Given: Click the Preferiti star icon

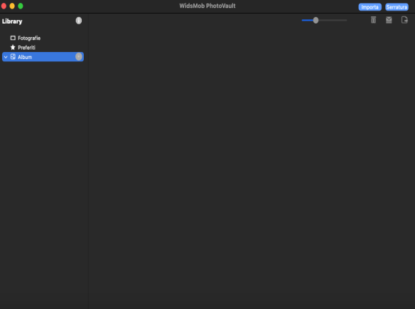Looking at the screenshot, I should pyautogui.click(x=13, y=48).
